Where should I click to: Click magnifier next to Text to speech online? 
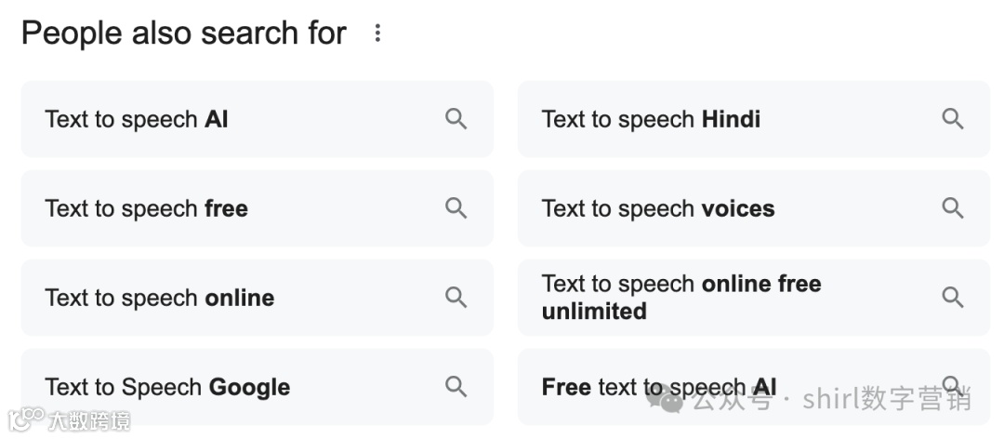pos(456,298)
